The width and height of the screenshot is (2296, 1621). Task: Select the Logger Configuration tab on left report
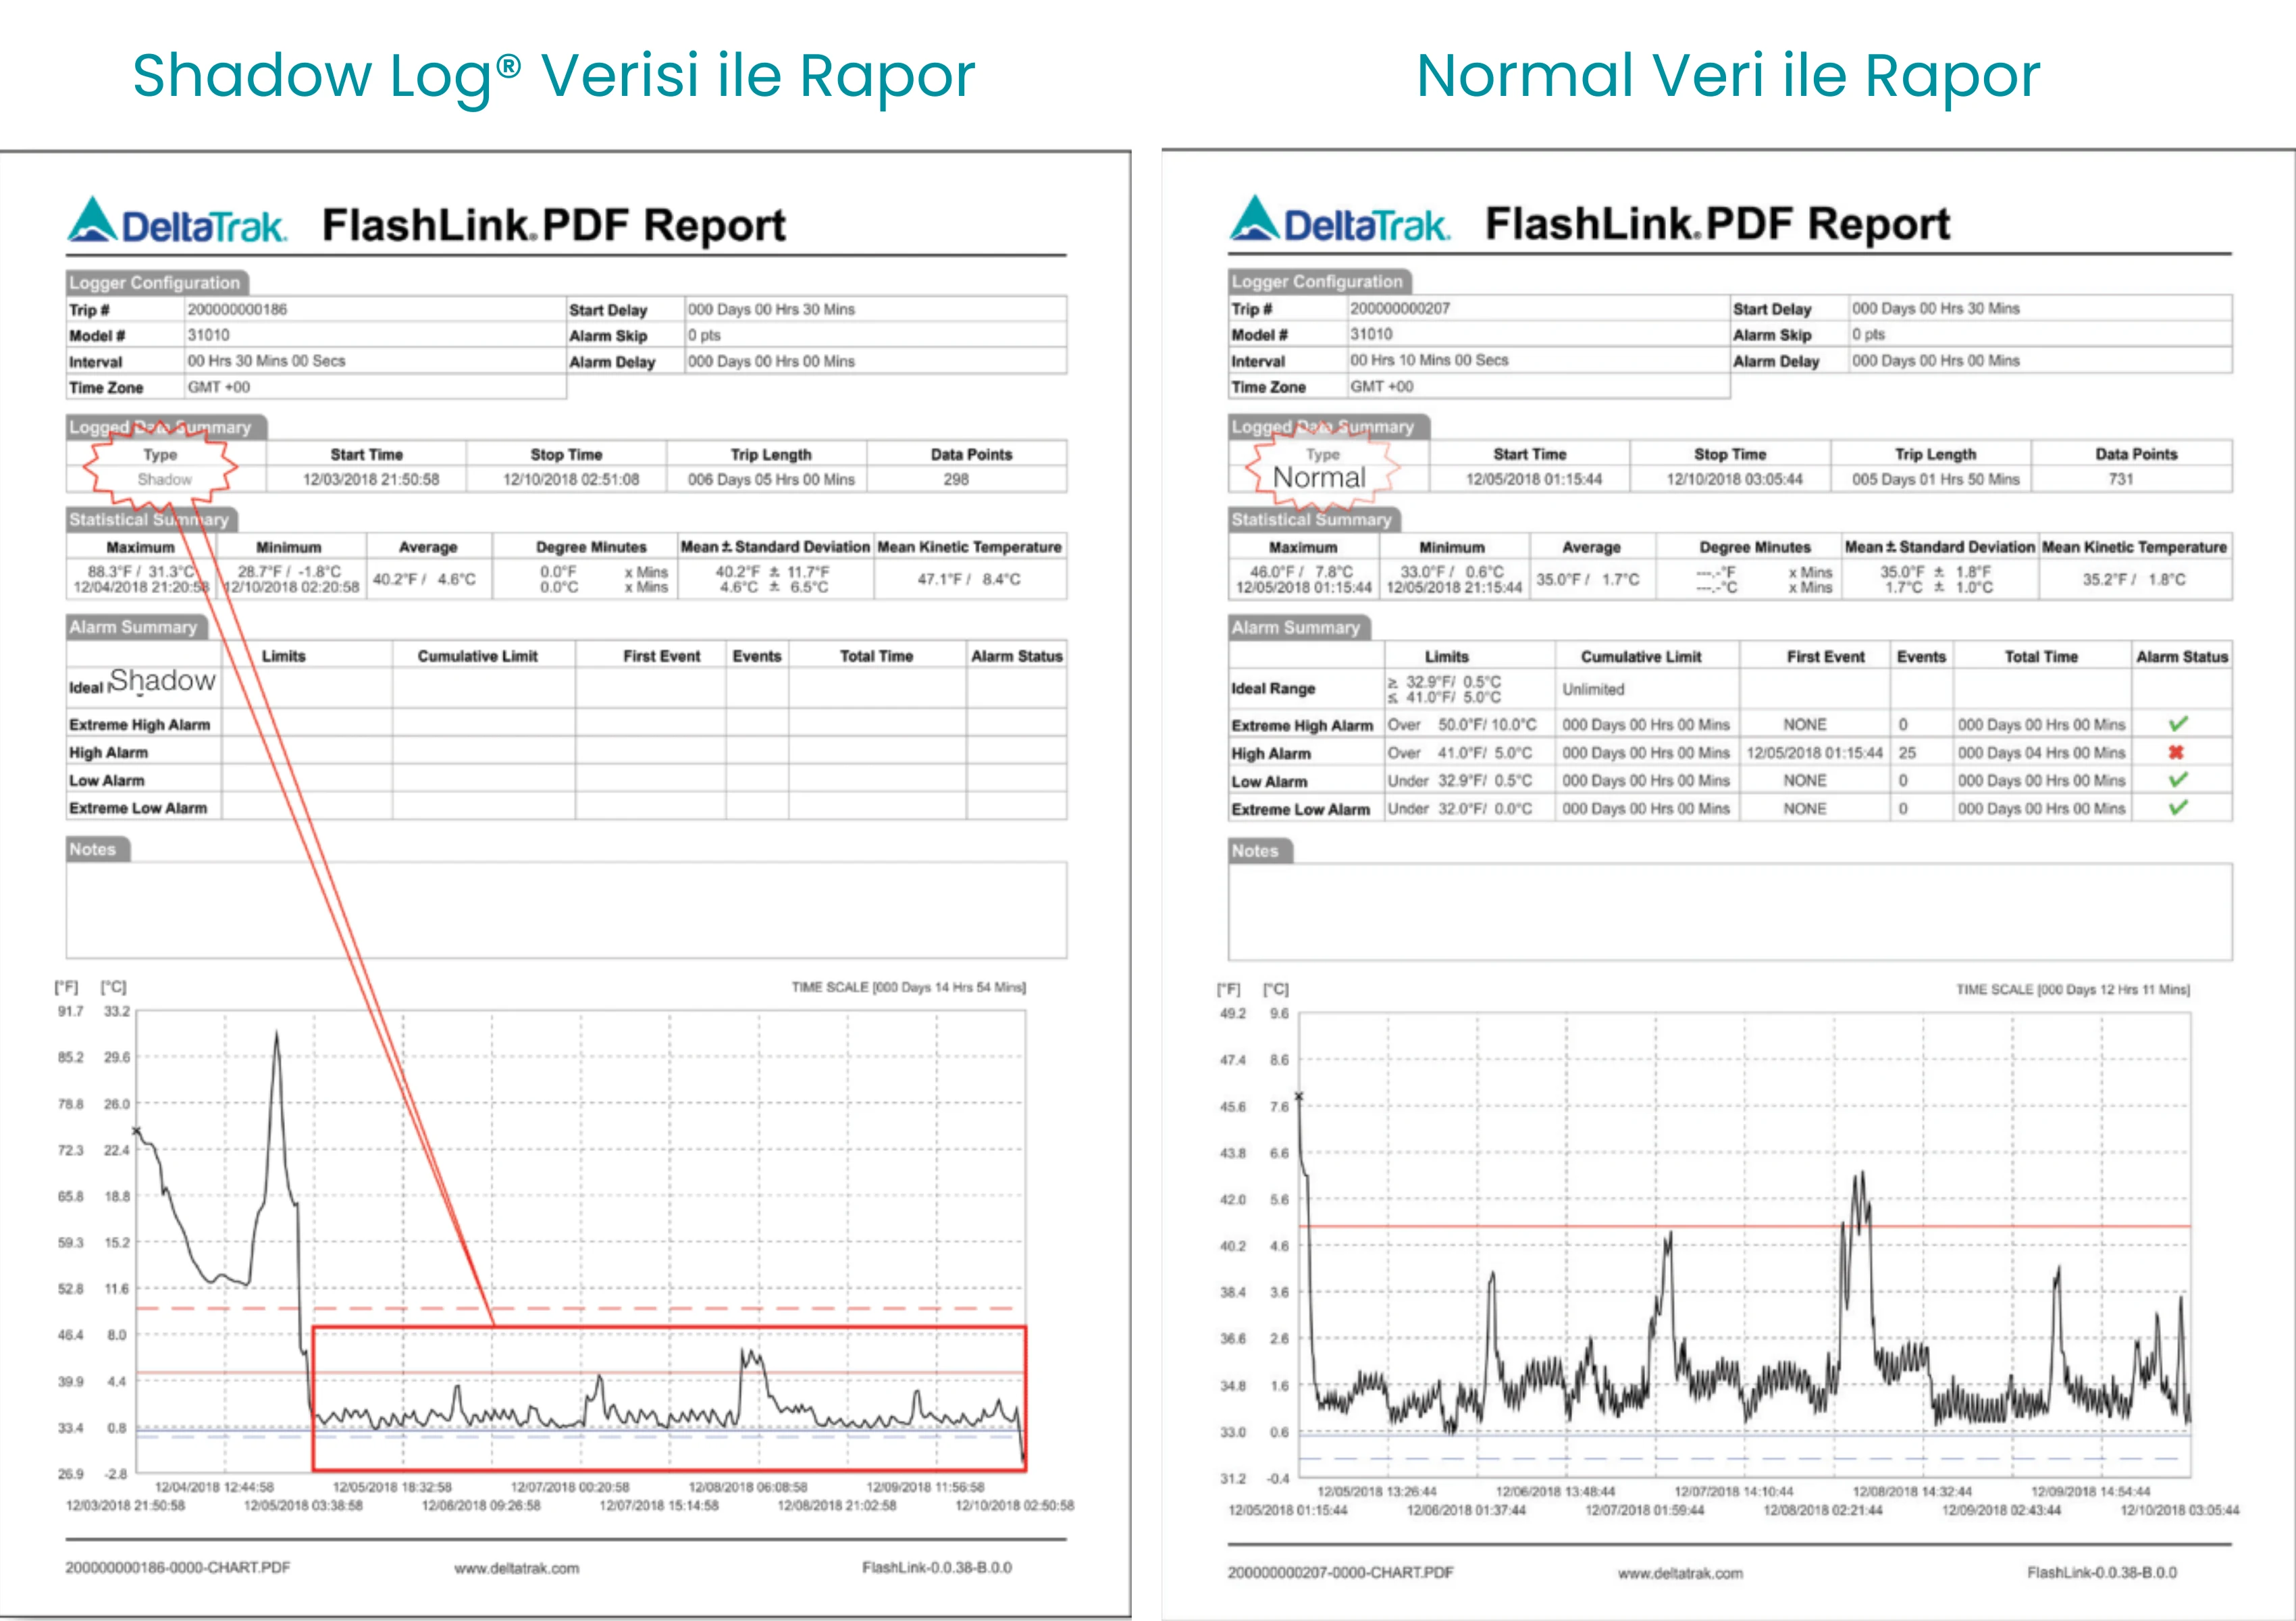pyautogui.click(x=156, y=283)
